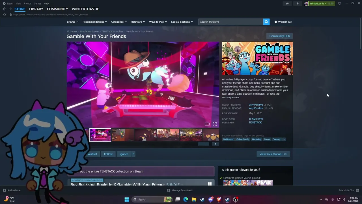Open the Community Hub button

pyautogui.click(x=279, y=36)
